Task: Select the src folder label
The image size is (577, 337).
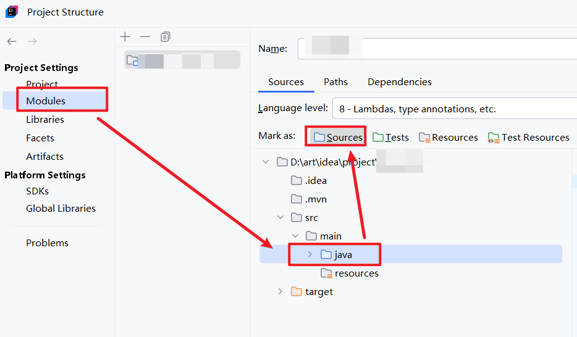Action: point(311,217)
